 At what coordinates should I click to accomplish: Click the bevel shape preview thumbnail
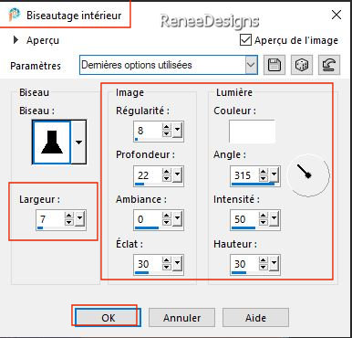point(52,142)
